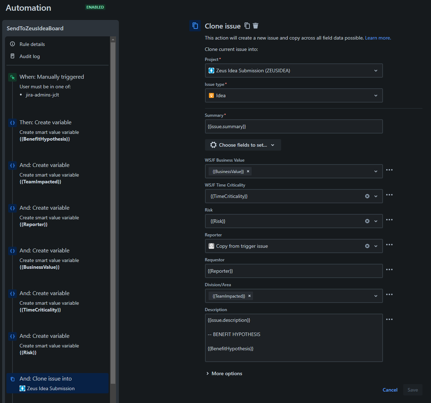Select Create variable TeamImpacted step
Screen dimensions: 431x403
[x=57, y=173]
